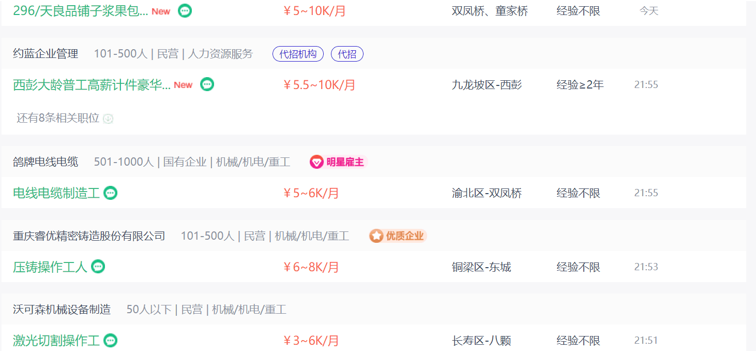Expand 还有8条相关职位 arrow icon
The width and height of the screenshot is (756, 351).
pos(108,119)
